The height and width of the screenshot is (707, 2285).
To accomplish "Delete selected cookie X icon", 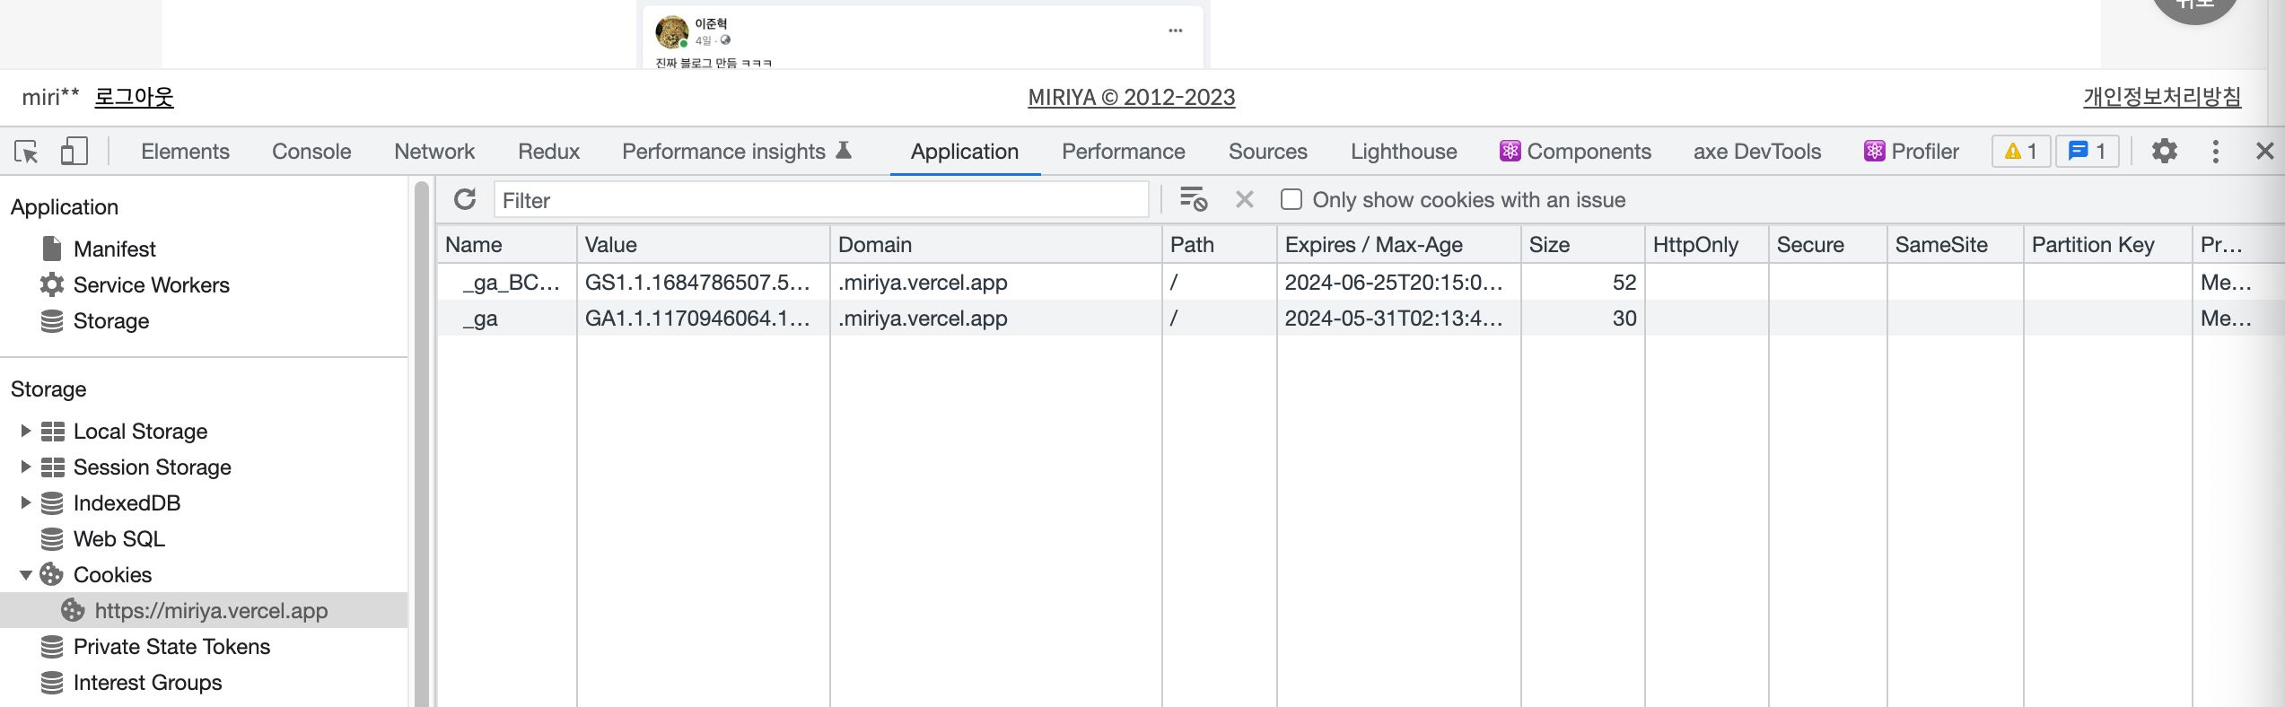I will 1244,199.
